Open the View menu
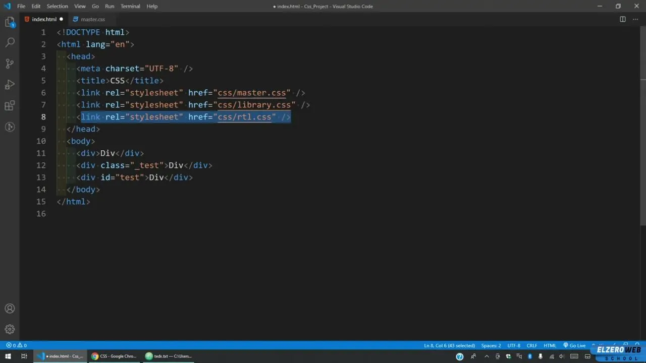Screen dimensions: 646x363 (x=80, y=6)
